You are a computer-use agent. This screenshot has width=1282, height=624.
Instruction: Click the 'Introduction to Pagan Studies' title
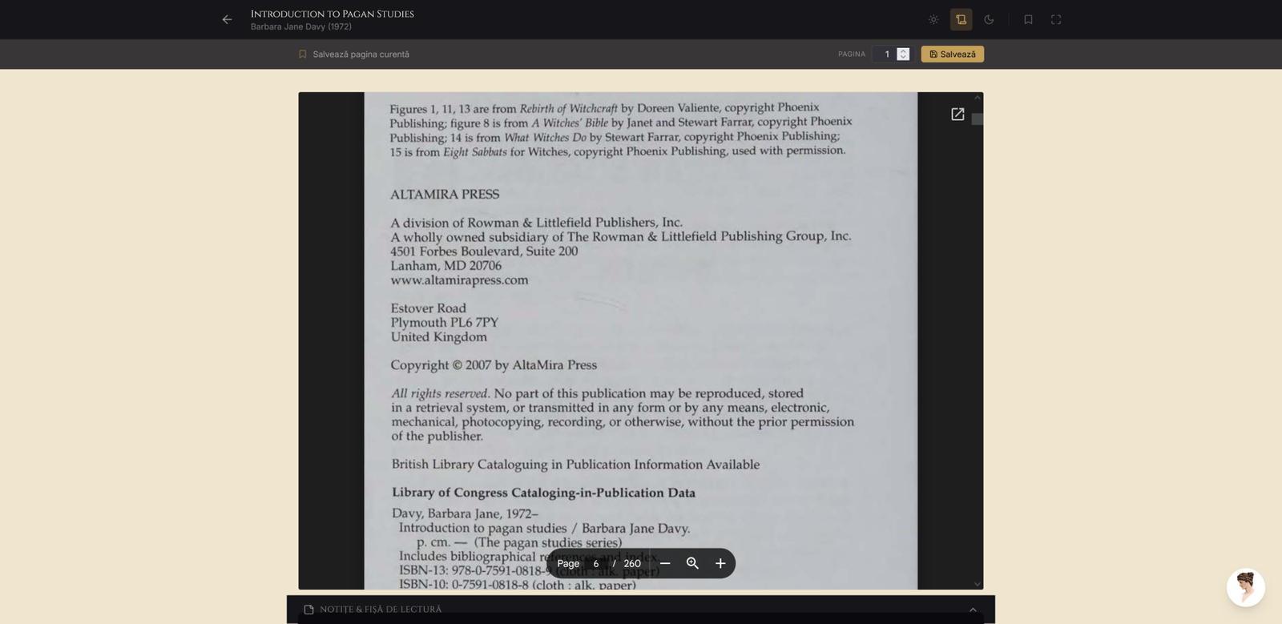coord(333,14)
